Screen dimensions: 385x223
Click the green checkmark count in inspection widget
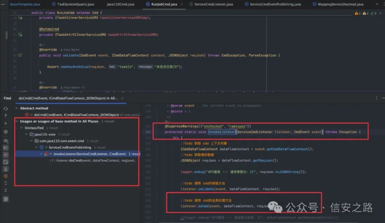click(373, 13)
